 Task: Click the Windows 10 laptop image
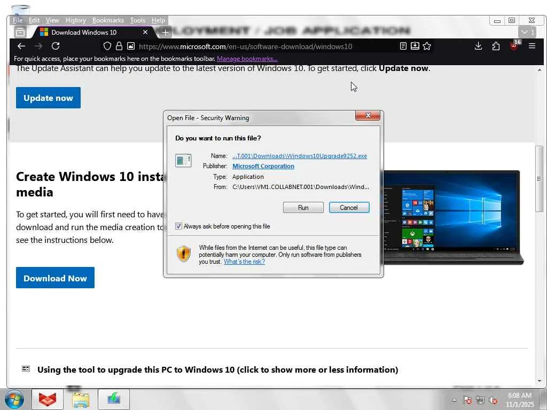[x=453, y=217]
